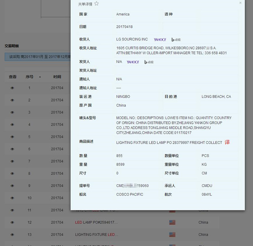Click China origin cell in row 13
The image size is (253, 246).
click(x=203, y=234)
